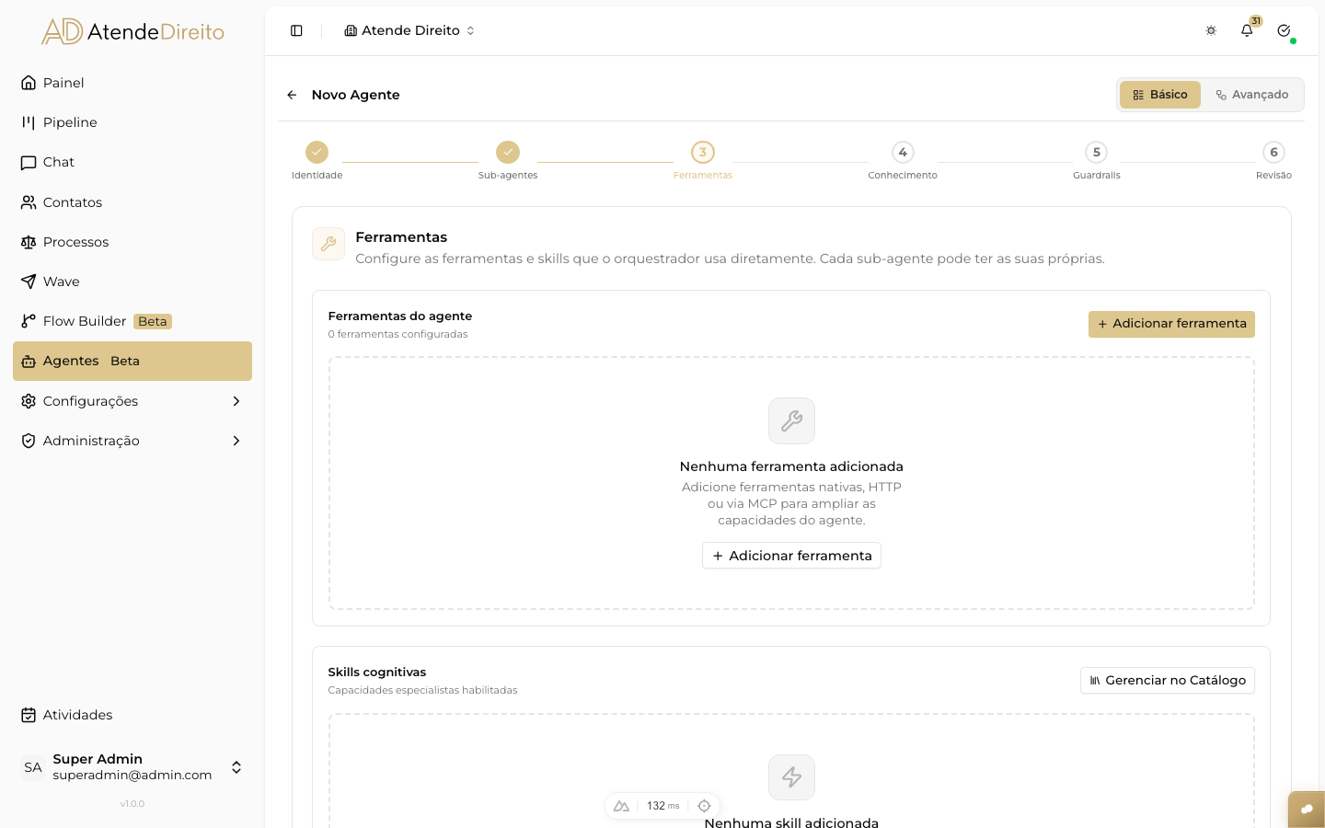
Task: Click the crosshair icon in performance widget
Action: click(704, 806)
